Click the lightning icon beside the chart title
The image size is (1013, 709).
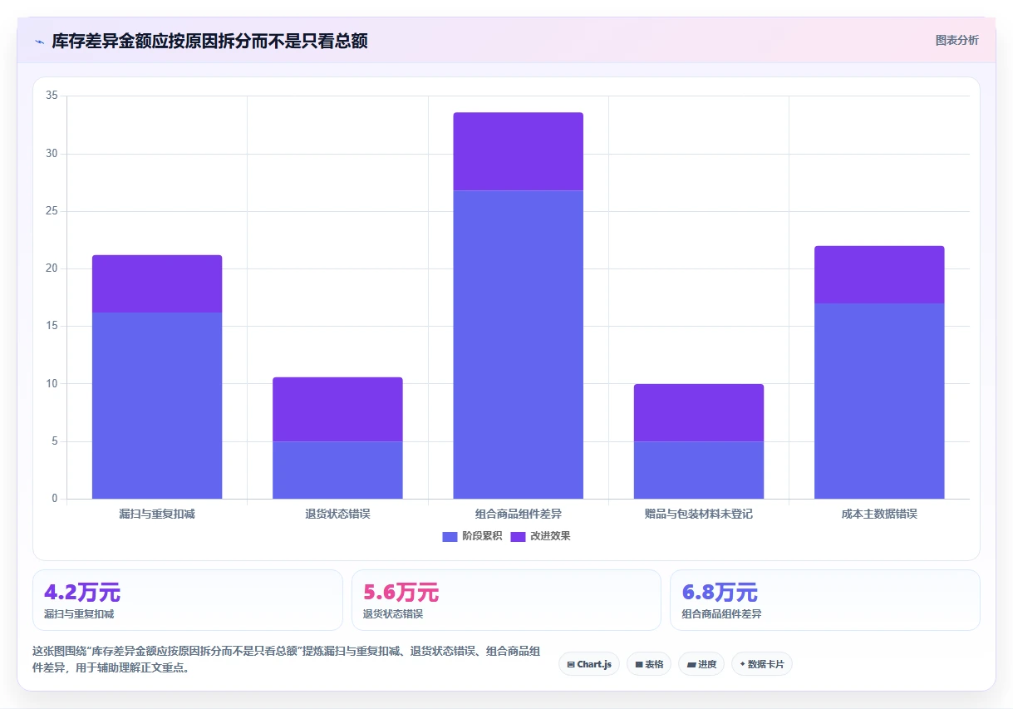point(39,41)
